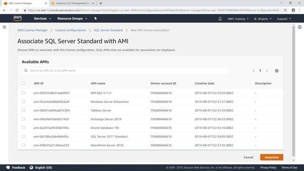Open the notifications bell

[220, 19]
